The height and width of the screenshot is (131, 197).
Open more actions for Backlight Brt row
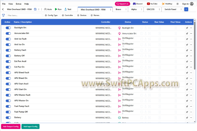pyautogui.click(x=191, y=28)
